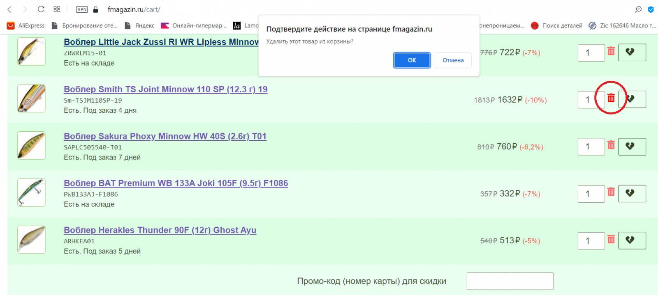
Task: Confirm deletion with the OK button
Action: (412, 60)
